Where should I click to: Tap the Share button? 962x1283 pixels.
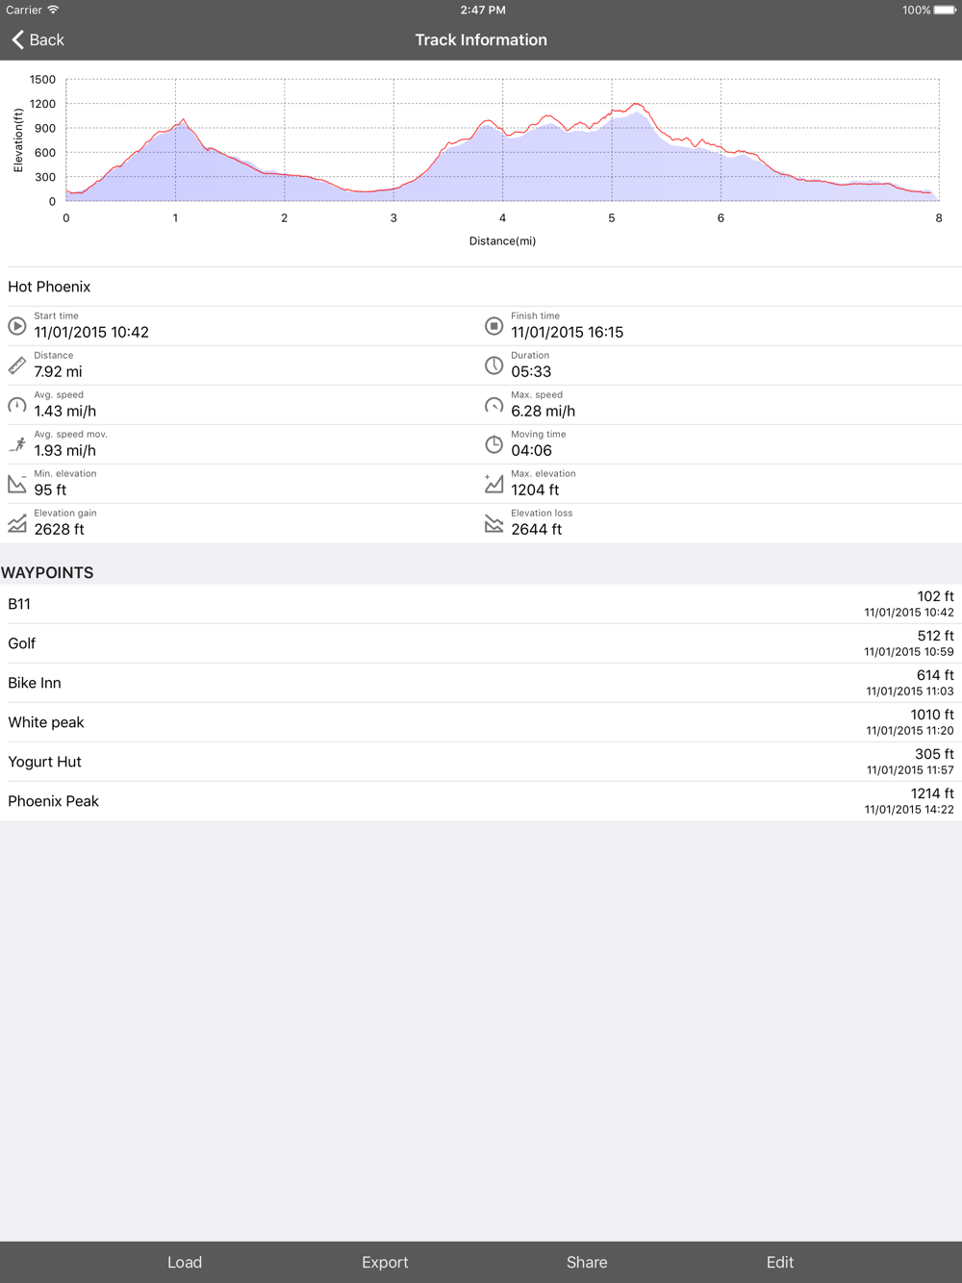tap(587, 1262)
